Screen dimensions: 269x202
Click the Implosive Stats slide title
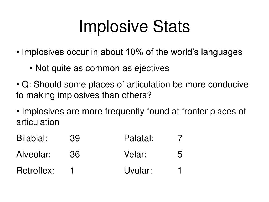tap(134, 27)
